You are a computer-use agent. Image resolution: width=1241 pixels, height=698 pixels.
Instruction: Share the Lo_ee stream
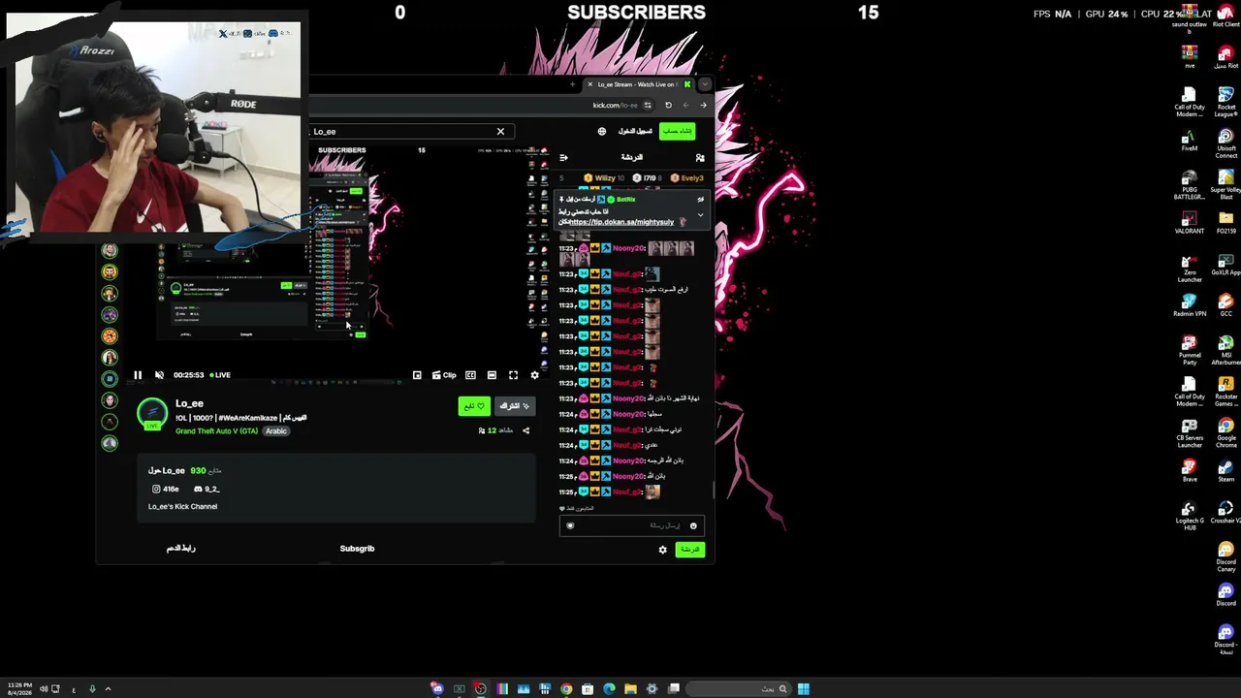tap(525, 430)
